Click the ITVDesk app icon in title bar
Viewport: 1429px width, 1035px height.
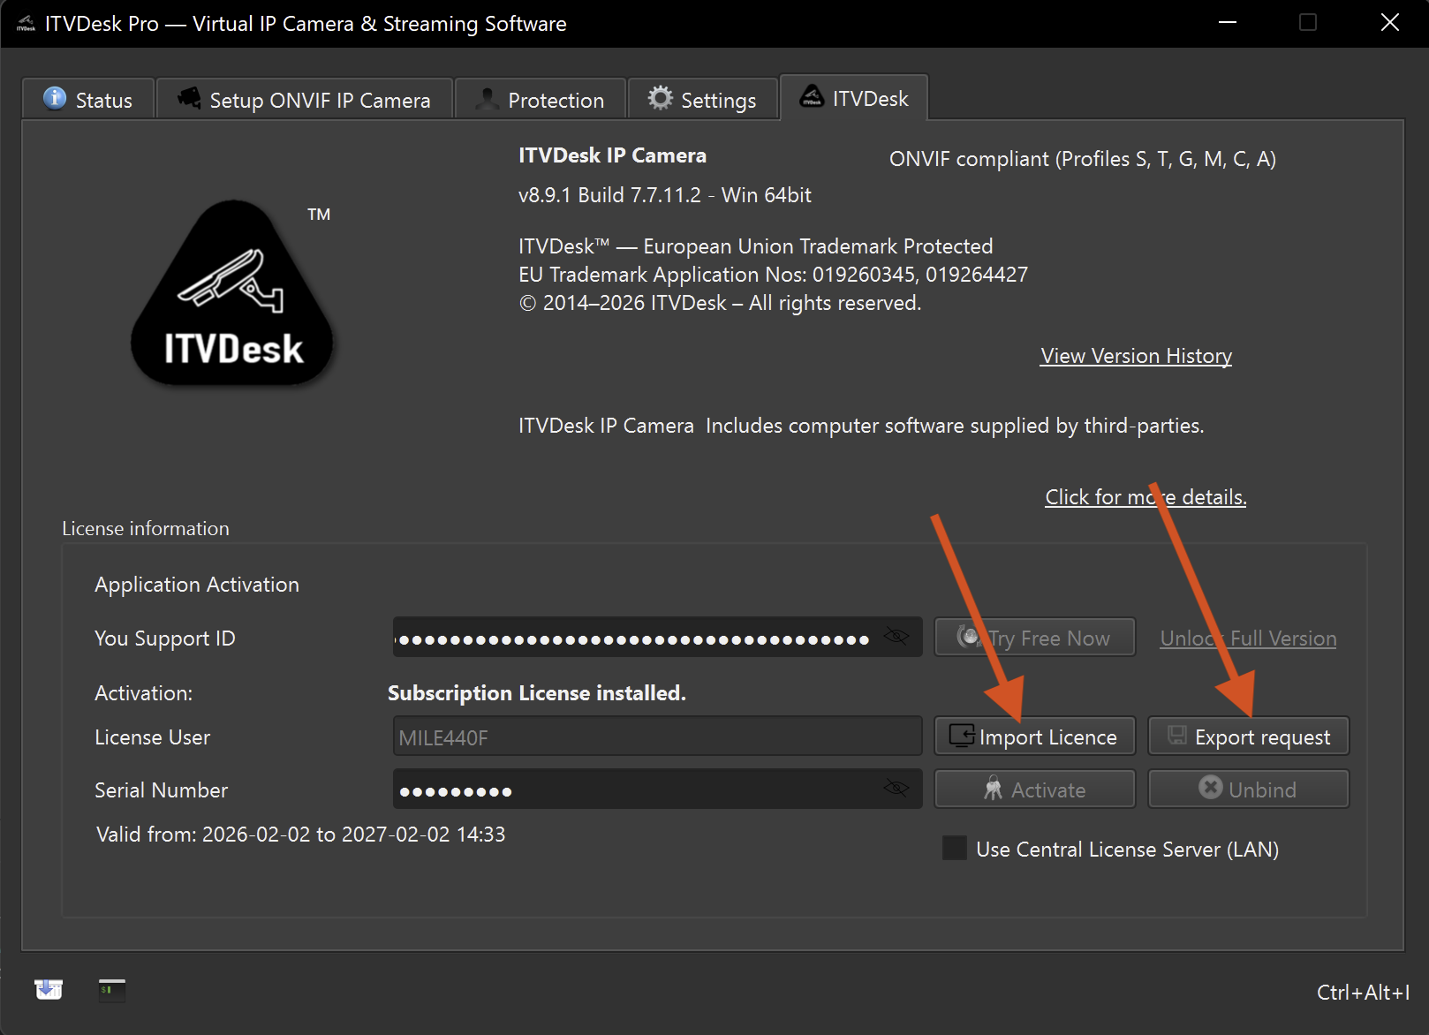pyautogui.click(x=26, y=24)
